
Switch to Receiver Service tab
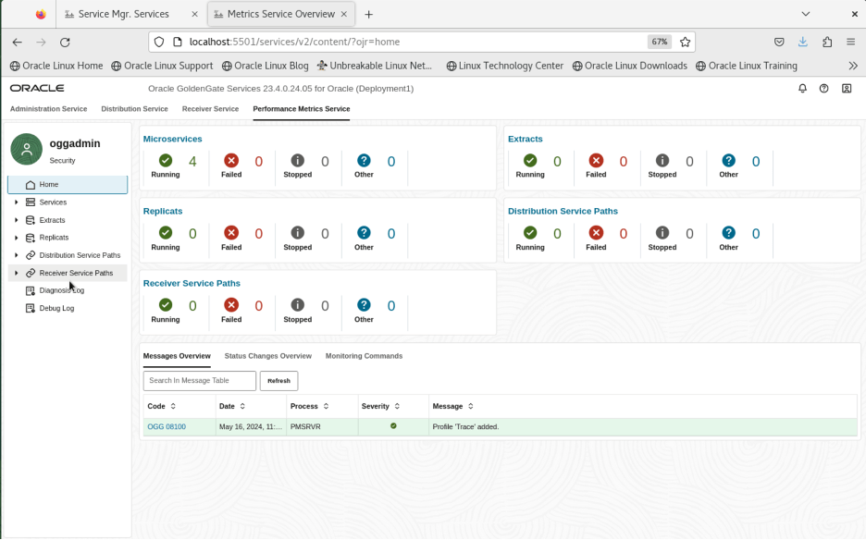[x=210, y=109]
